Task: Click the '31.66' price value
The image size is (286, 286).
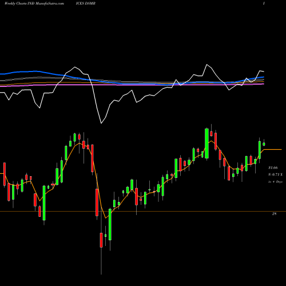Action: [x=273, y=168]
